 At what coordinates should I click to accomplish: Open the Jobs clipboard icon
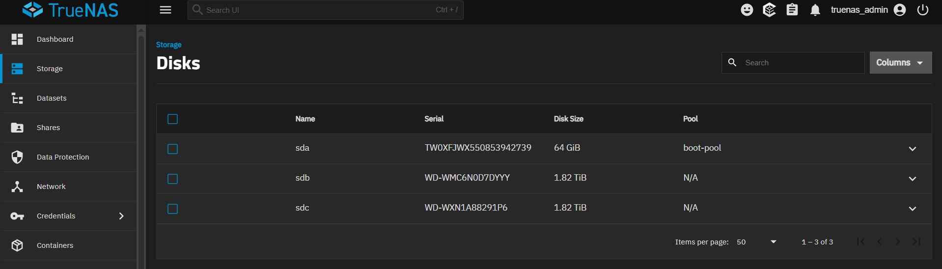[792, 10]
